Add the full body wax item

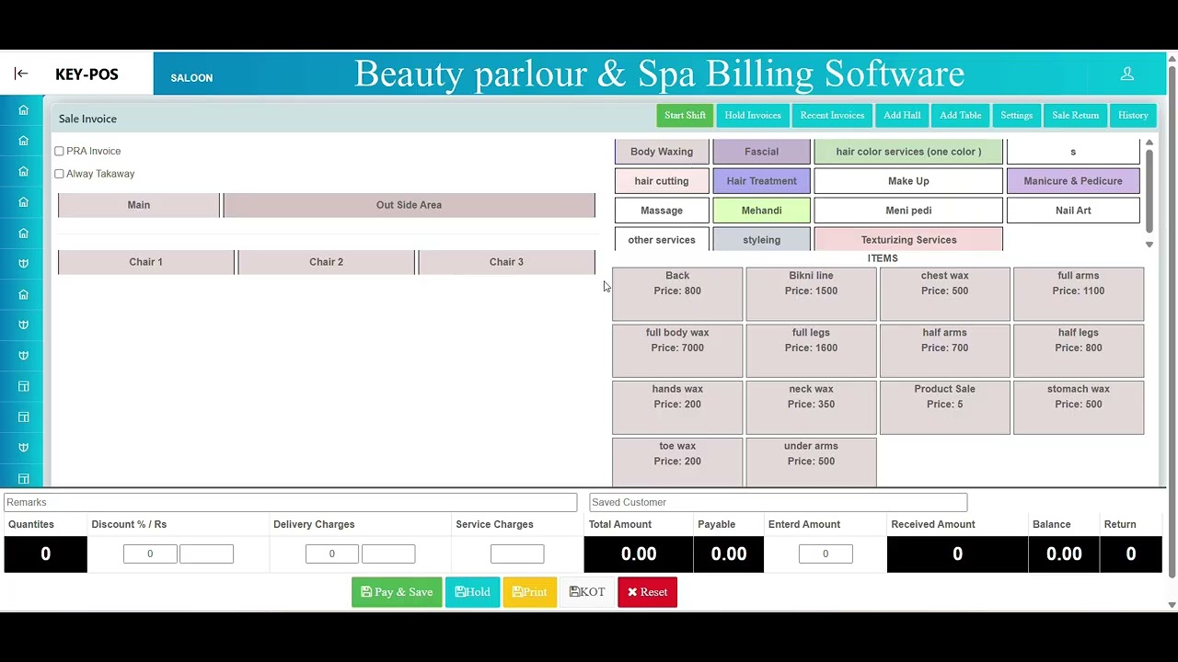[677, 350]
